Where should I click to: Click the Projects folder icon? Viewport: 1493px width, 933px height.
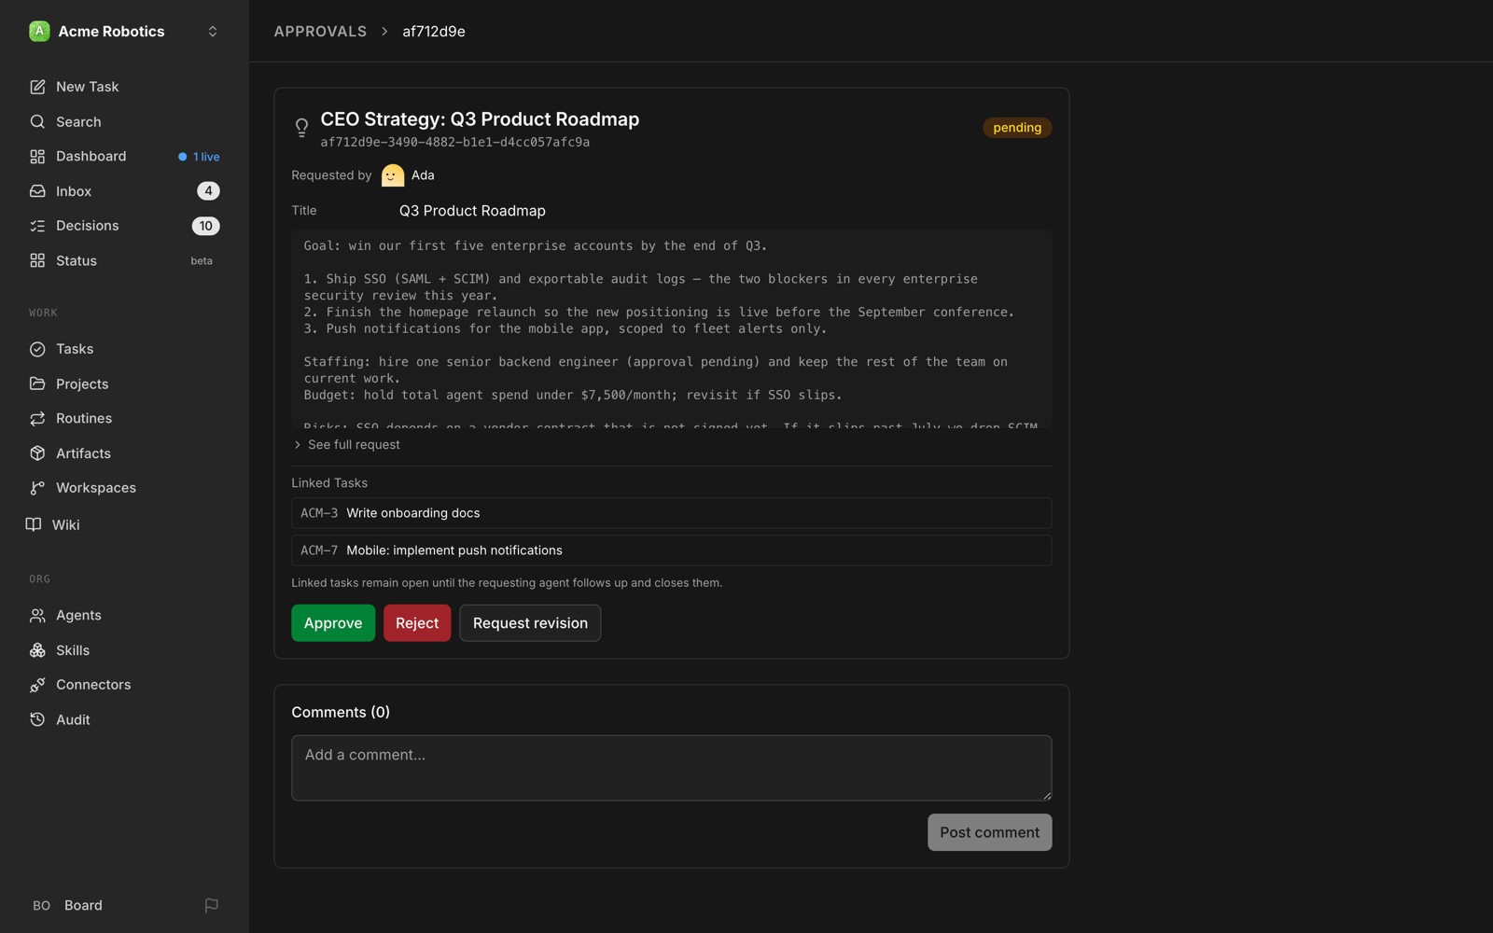37,383
